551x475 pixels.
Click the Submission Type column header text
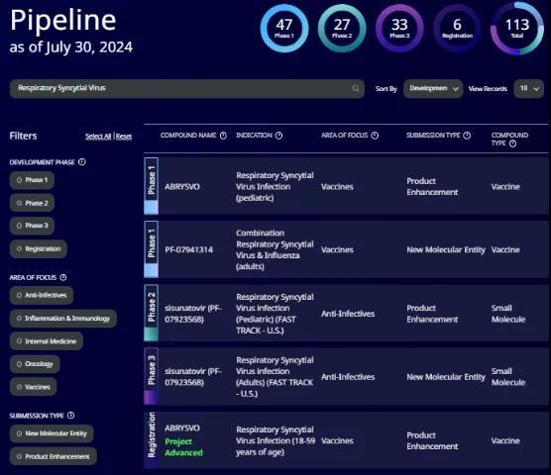coord(433,136)
